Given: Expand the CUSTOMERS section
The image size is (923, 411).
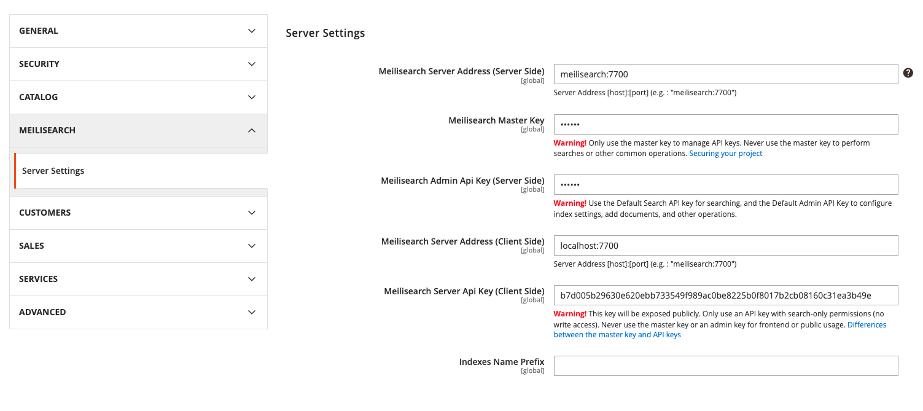Looking at the screenshot, I should pos(138,213).
